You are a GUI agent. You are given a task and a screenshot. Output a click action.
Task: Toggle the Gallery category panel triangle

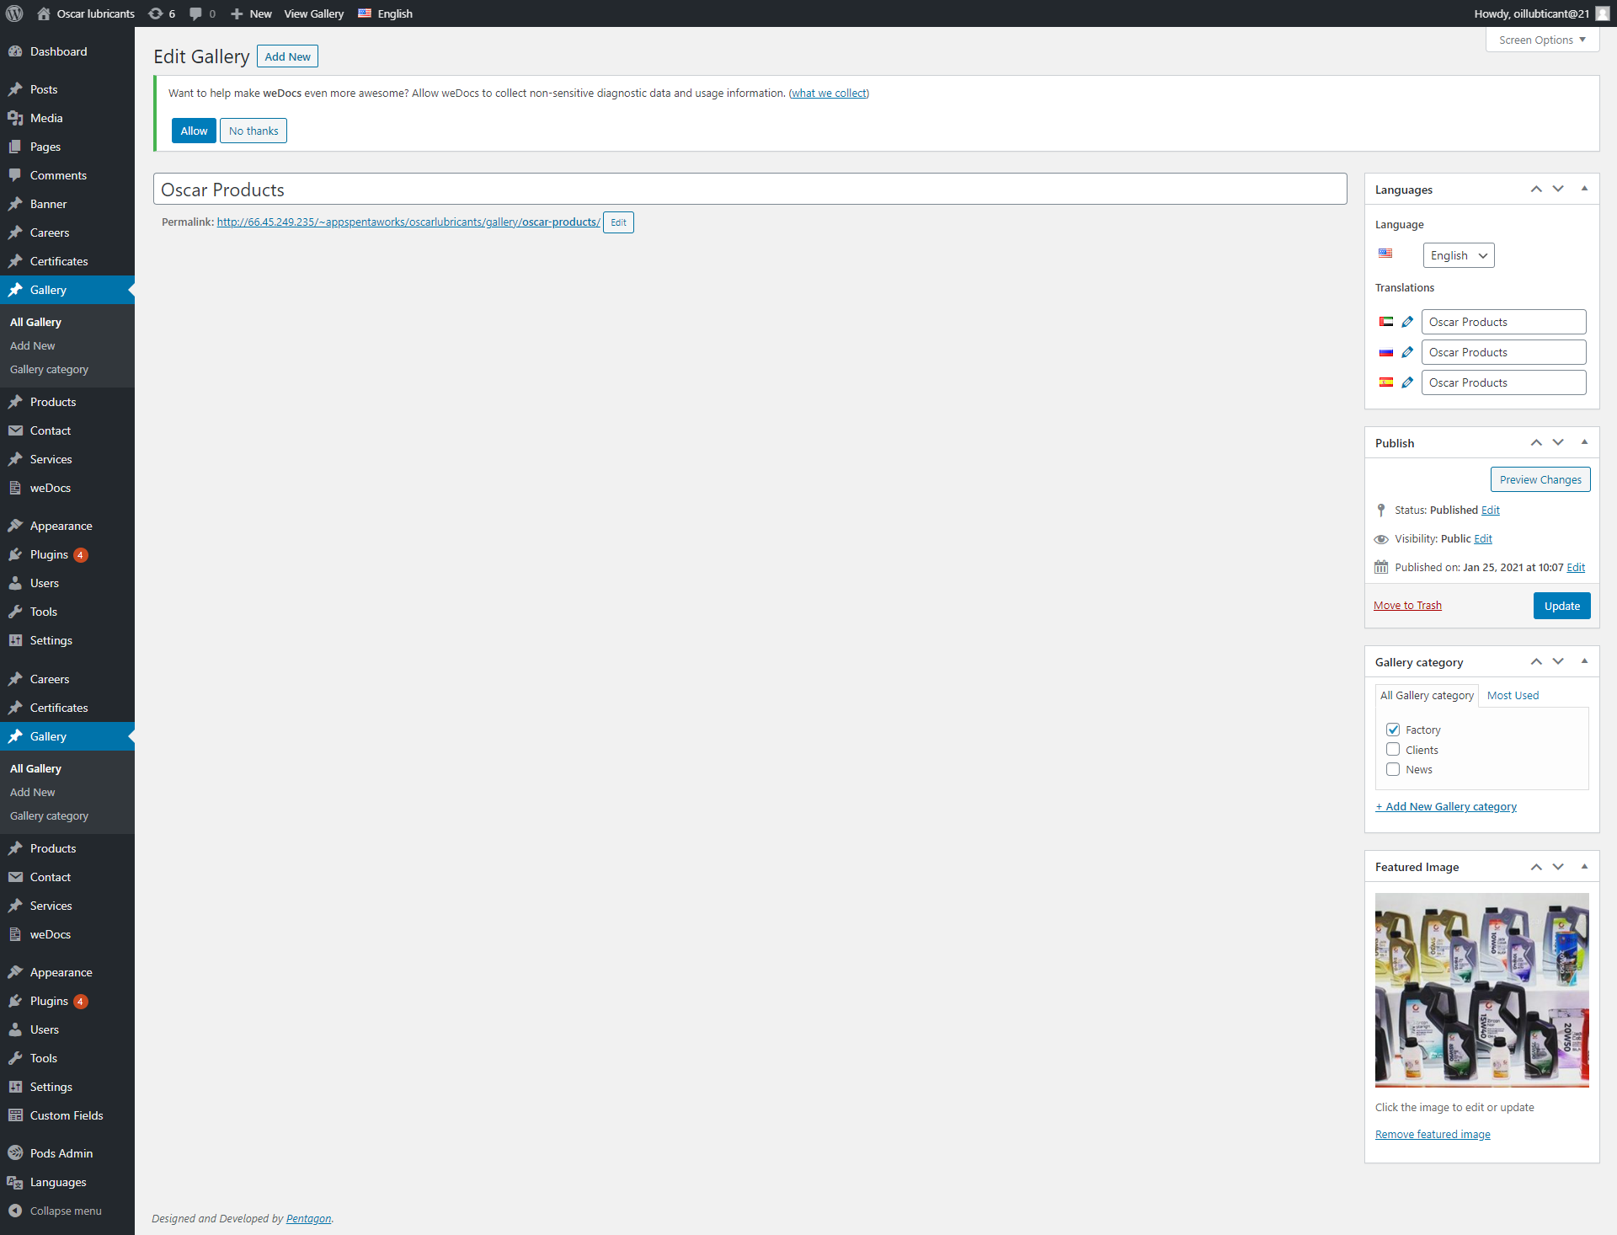click(1584, 661)
